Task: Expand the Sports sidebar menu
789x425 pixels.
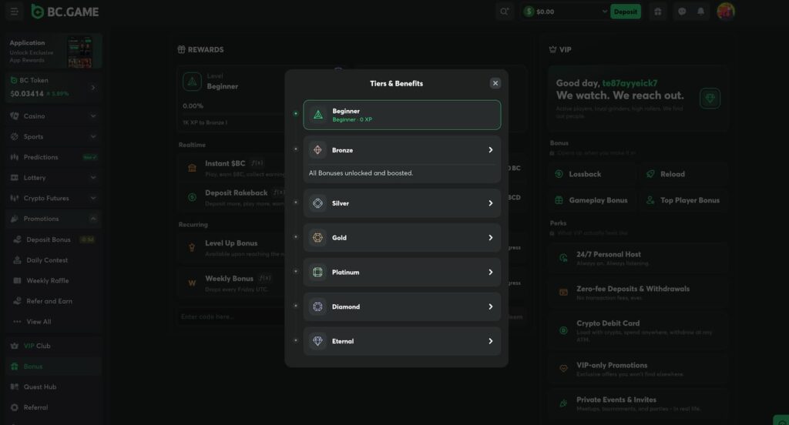Action: click(53, 137)
